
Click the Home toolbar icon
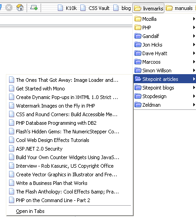click(20, 7)
